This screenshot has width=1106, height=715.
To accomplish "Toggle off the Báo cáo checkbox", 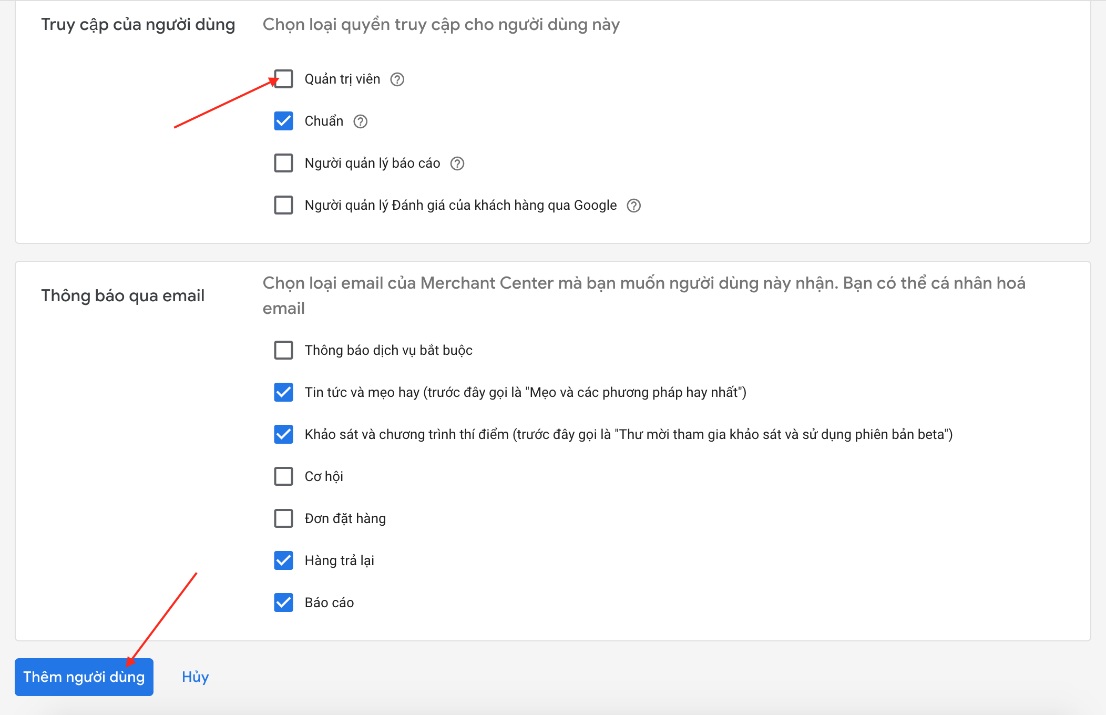I will (x=284, y=602).
